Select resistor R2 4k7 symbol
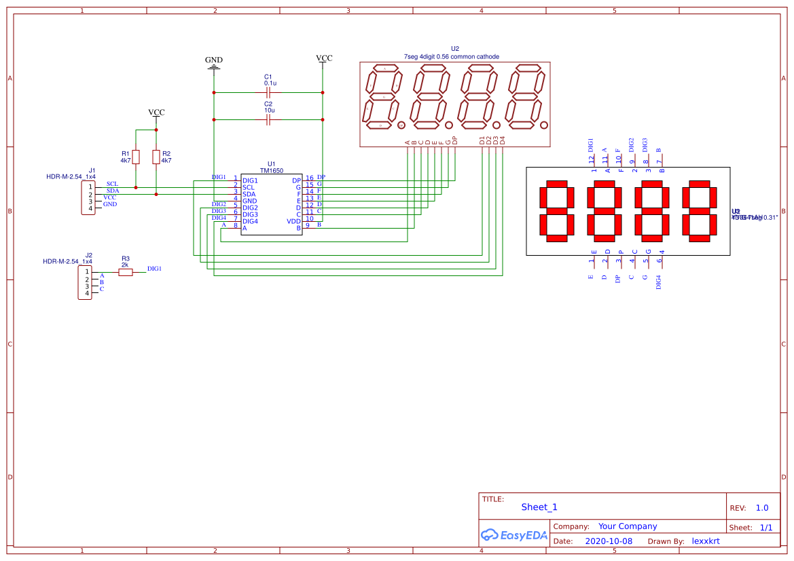Viewport: 794px width, 561px height. [x=156, y=156]
